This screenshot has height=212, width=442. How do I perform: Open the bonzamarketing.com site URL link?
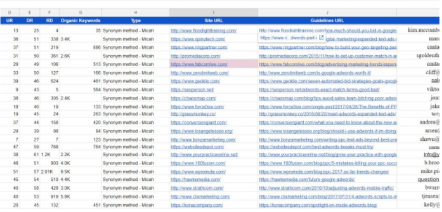(203, 140)
